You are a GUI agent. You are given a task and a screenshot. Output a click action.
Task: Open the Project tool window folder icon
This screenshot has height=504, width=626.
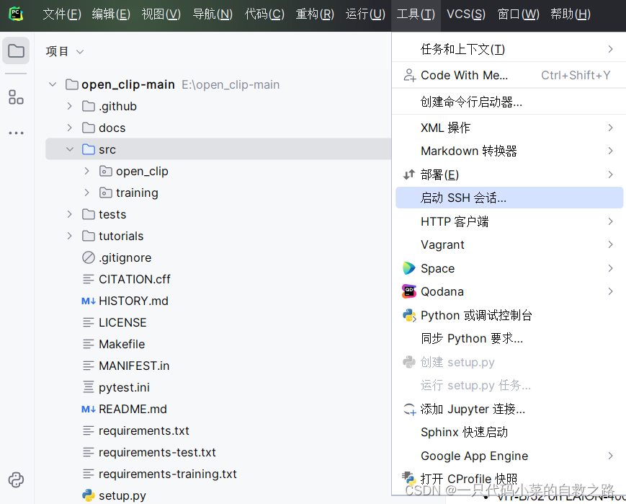click(16, 50)
